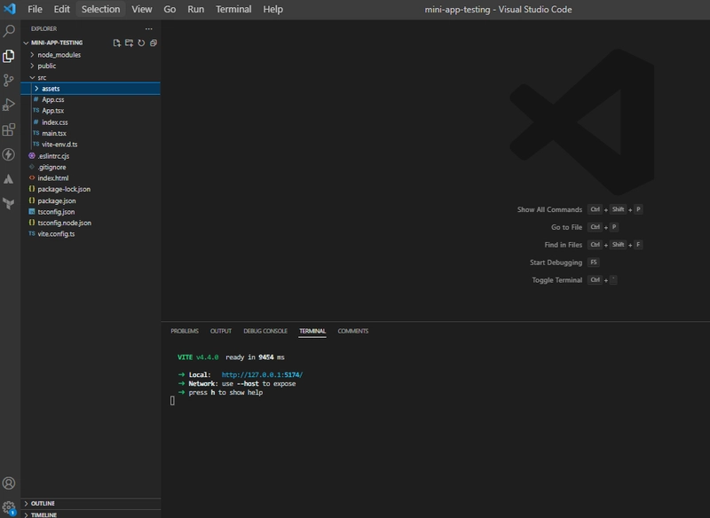
Task: Open the Terminal menu
Action: (233, 9)
